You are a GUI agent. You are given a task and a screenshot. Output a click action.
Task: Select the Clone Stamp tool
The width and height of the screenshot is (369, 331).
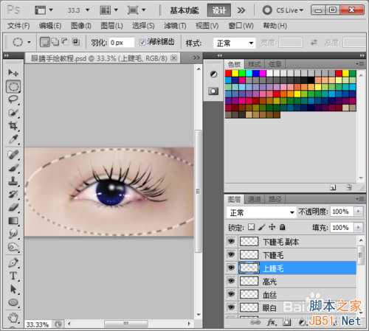(13, 181)
